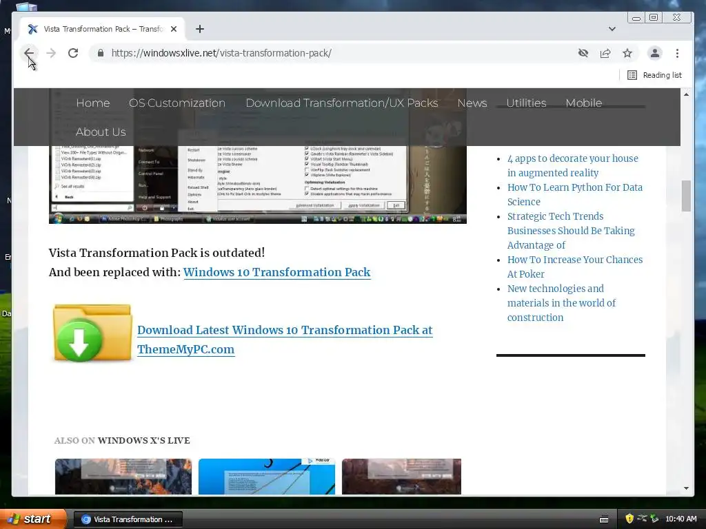Open How To Increase Your Chances At Poker

click(x=574, y=267)
